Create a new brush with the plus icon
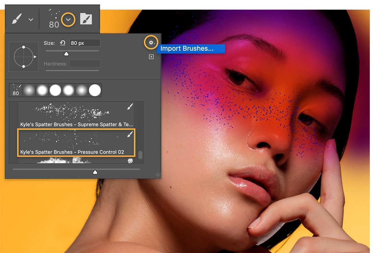The image size is (377, 253). (x=151, y=57)
